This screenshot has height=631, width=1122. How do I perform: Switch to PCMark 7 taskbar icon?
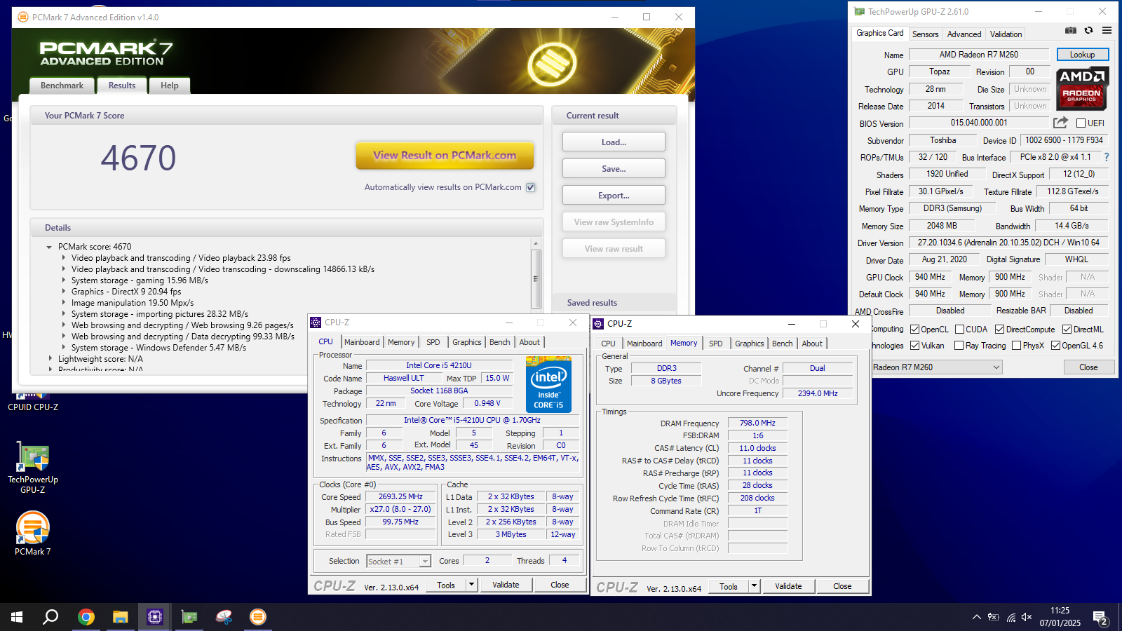(258, 617)
